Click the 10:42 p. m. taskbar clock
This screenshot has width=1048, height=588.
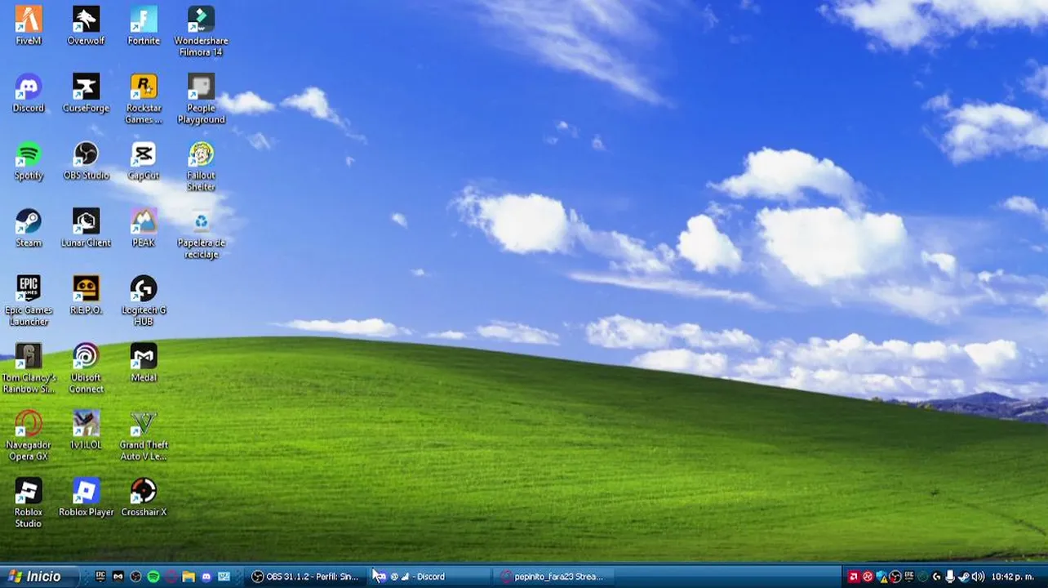pos(1014,577)
